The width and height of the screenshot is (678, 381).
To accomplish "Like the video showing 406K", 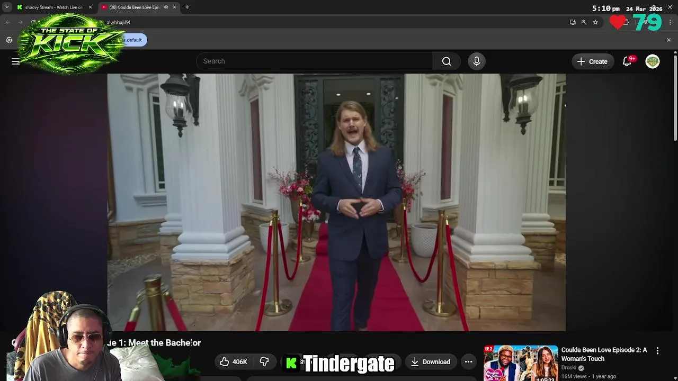I will pyautogui.click(x=233, y=362).
